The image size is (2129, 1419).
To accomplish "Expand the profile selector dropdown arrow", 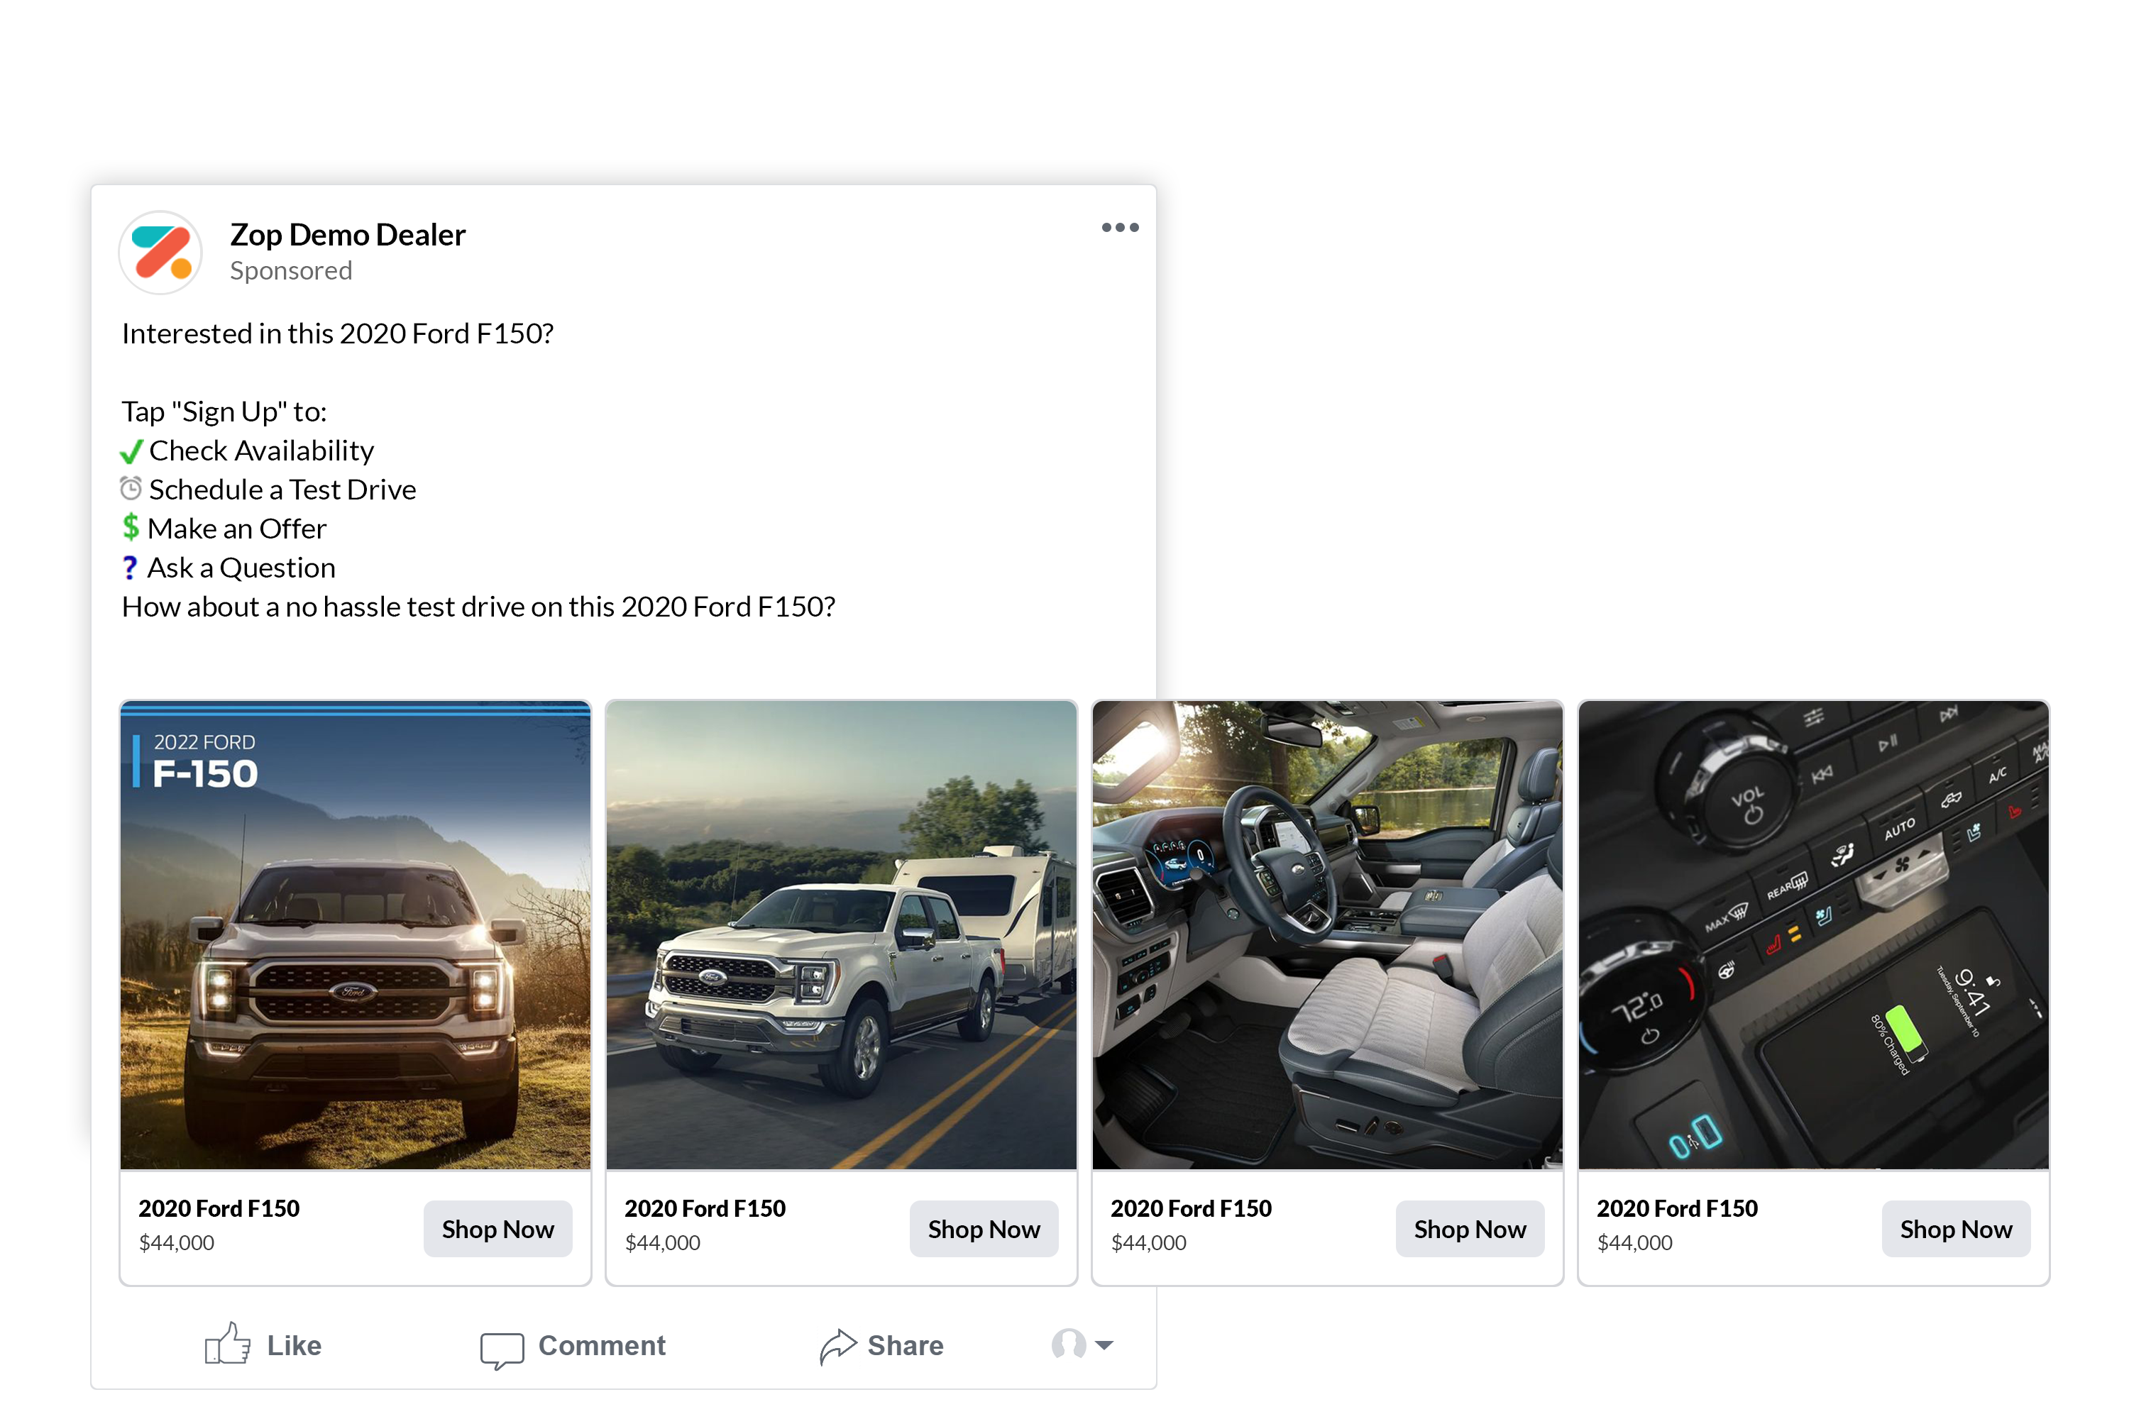I will pos(1104,1346).
